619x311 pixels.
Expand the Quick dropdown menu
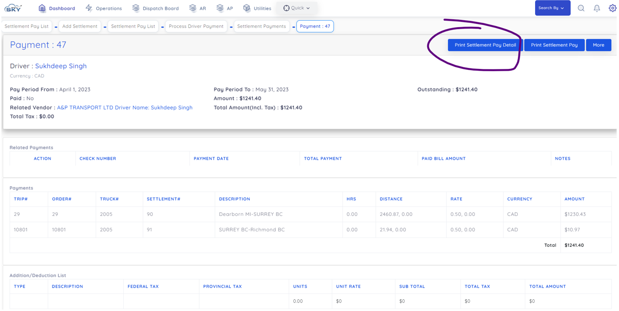tap(297, 8)
